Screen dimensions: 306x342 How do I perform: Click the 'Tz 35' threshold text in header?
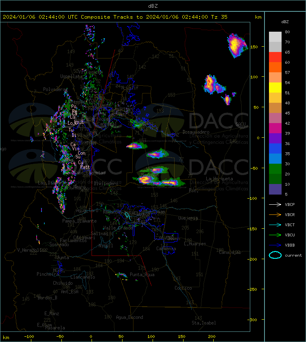tap(219, 17)
